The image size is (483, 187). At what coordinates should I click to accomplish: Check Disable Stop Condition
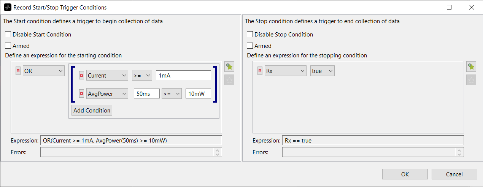(250, 35)
